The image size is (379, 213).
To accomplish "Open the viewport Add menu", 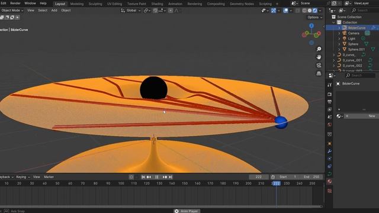I will click(x=54, y=11).
